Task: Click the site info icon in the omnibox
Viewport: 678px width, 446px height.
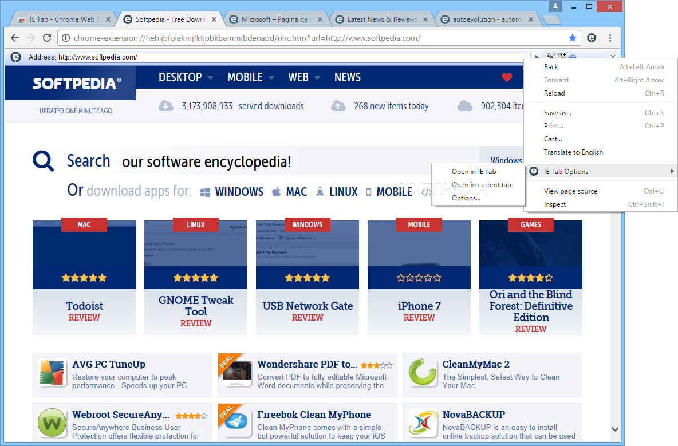Action: point(66,38)
